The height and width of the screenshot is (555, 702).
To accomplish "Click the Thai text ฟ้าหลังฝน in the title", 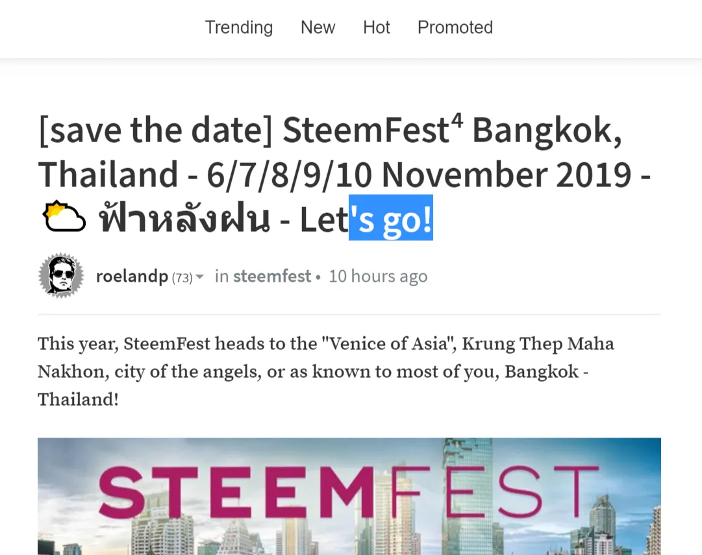I will (x=184, y=218).
